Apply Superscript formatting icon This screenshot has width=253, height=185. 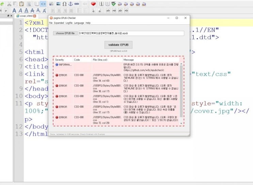click(44, 11)
